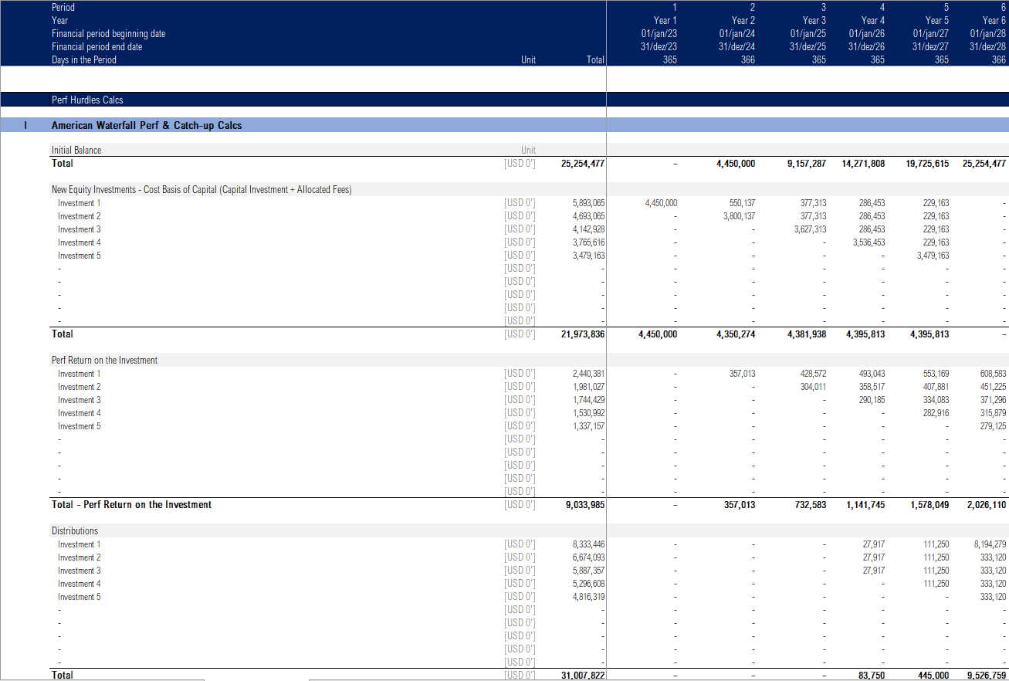Select the 'Total - Perf Return on the Investment' label
This screenshot has width=1009, height=681.
[x=131, y=504]
